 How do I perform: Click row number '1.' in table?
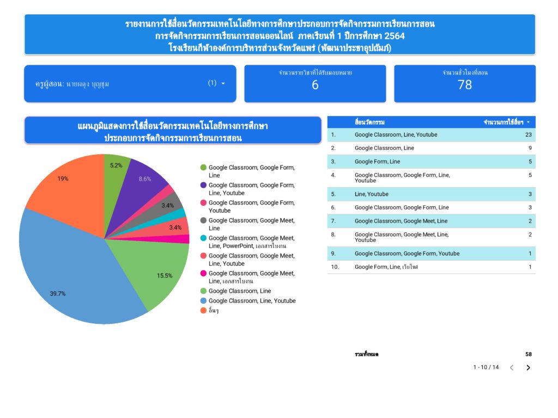[x=333, y=135]
